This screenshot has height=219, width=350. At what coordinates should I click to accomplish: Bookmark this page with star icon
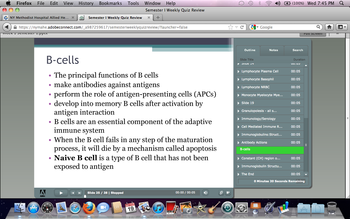pos(231,27)
